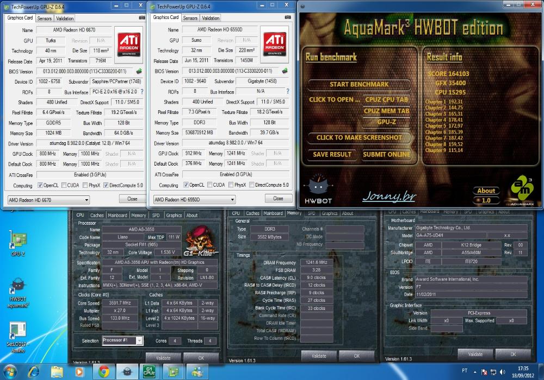Viewport: 544px width, 380px height.
Task: Toggle PhysX checkbox in HD 6550D window
Action: (x=231, y=185)
